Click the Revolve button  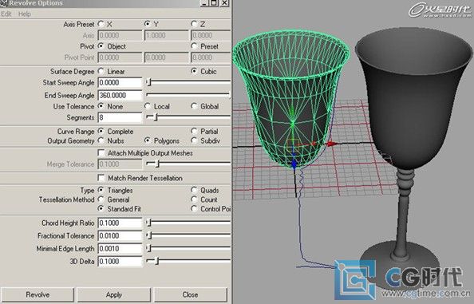38,294
